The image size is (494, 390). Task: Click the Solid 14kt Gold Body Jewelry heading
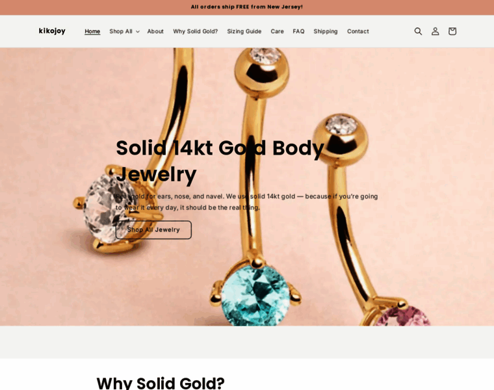[x=220, y=161]
